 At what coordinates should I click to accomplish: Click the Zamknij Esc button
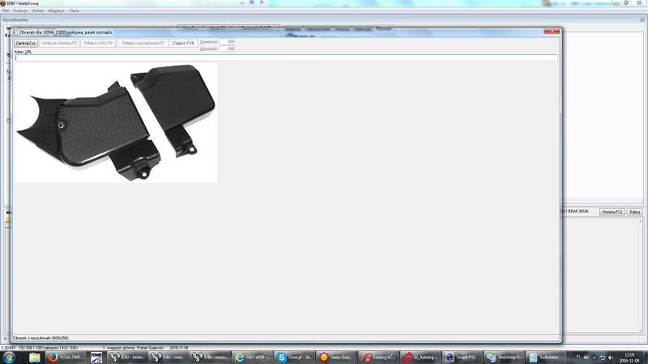point(26,43)
